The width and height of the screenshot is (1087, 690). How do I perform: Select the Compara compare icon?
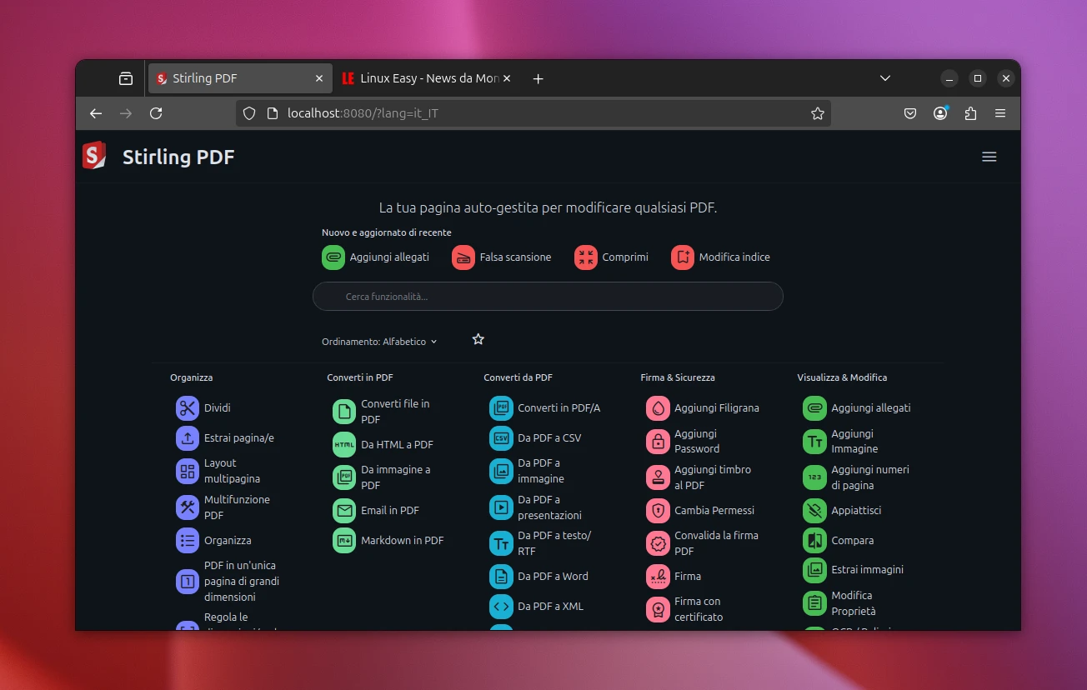(x=814, y=541)
